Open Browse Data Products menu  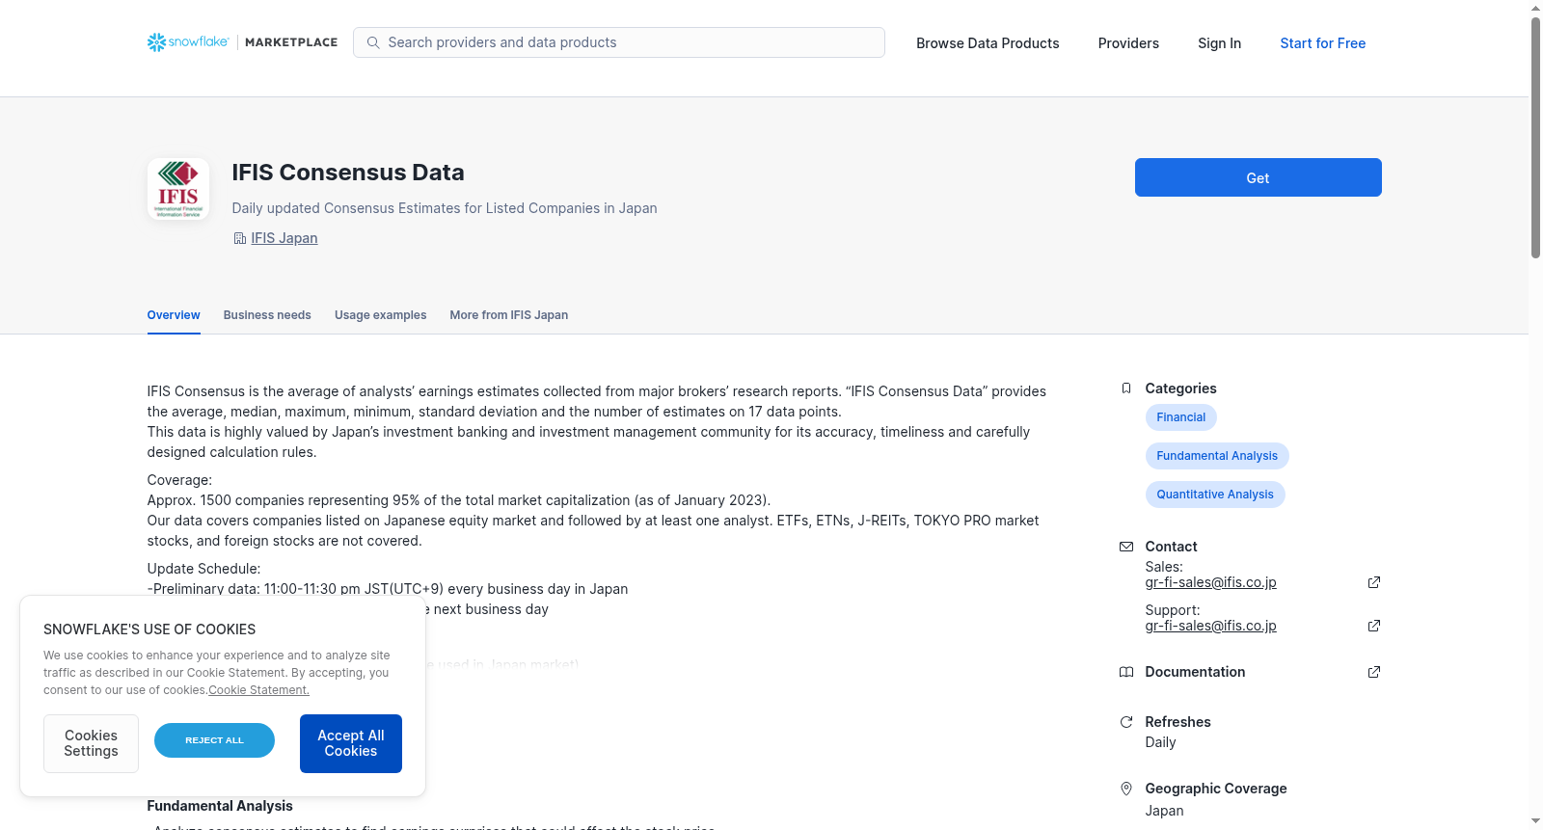tap(988, 43)
